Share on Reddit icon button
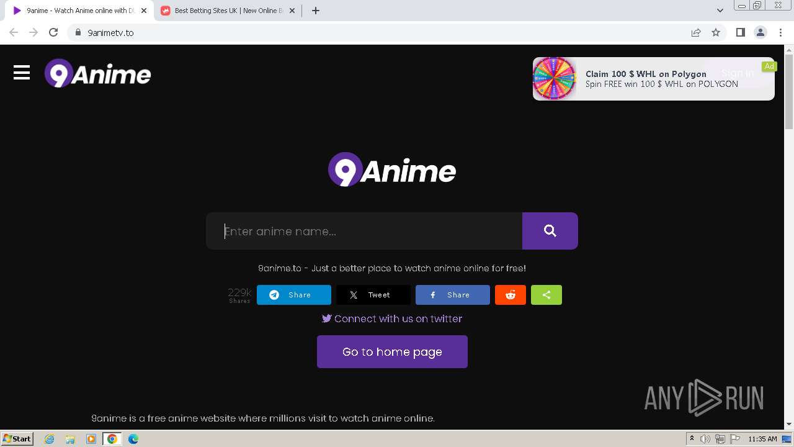 pyautogui.click(x=511, y=295)
